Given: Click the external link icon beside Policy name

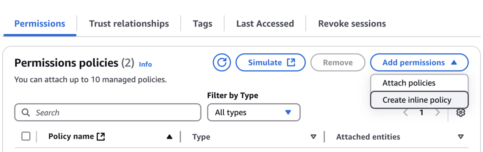Looking at the screenshot, I should 101,137.
